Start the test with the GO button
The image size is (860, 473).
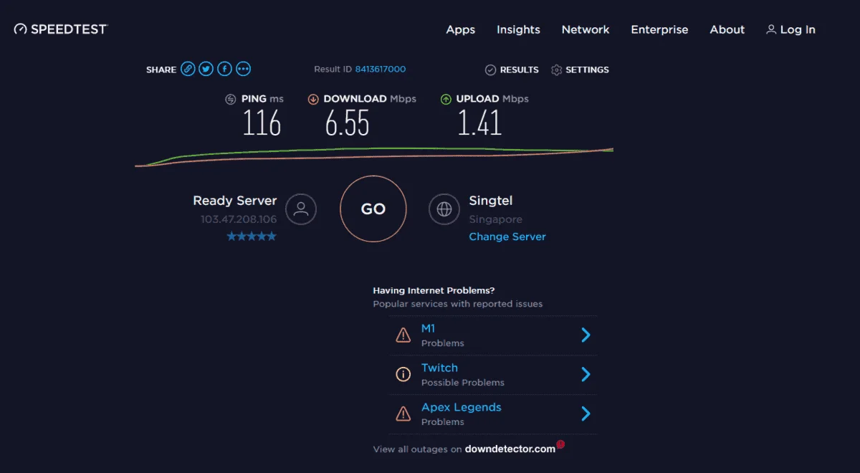click(x=373, y=209)
